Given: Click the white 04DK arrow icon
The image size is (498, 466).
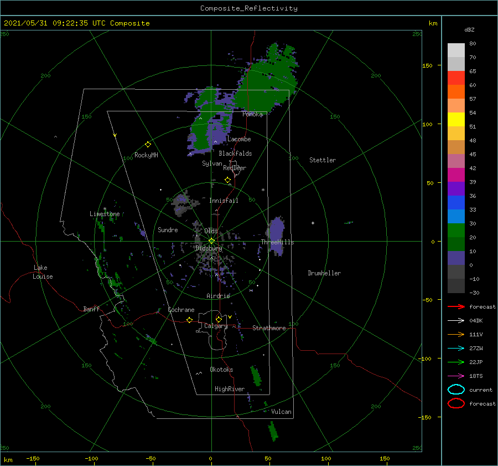Looking at the screenshot, I should point(456,321).
